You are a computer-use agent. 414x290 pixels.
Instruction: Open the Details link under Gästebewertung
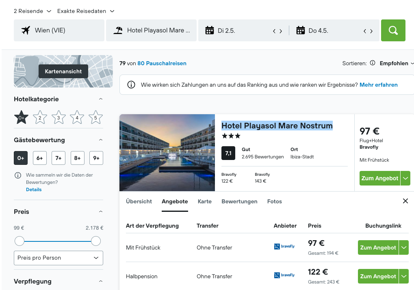34,190
